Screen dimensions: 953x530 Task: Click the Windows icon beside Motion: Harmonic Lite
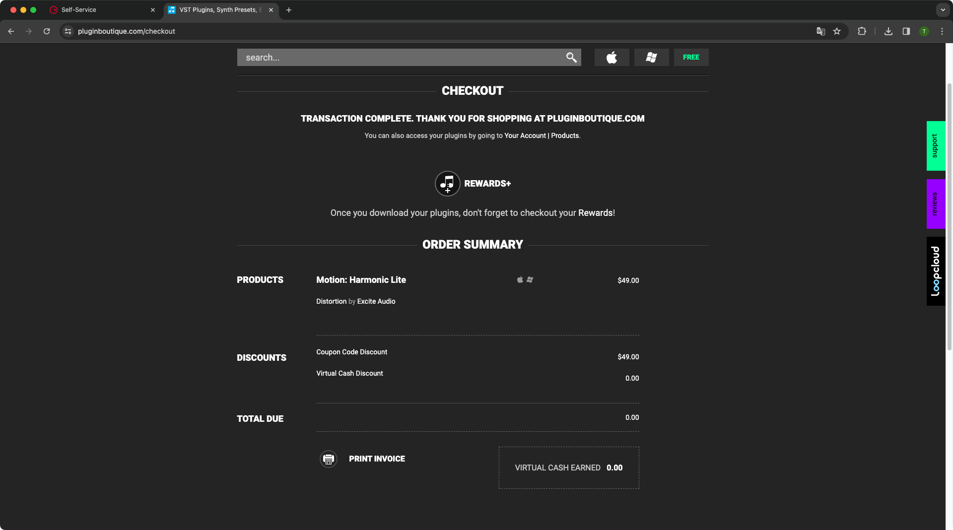point(530,280)
